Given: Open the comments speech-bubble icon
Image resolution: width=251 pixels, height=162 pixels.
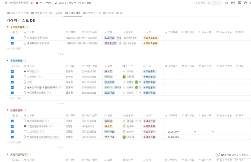Looking at the screenshot, I should pyautogui.click(x=240, y=3).
